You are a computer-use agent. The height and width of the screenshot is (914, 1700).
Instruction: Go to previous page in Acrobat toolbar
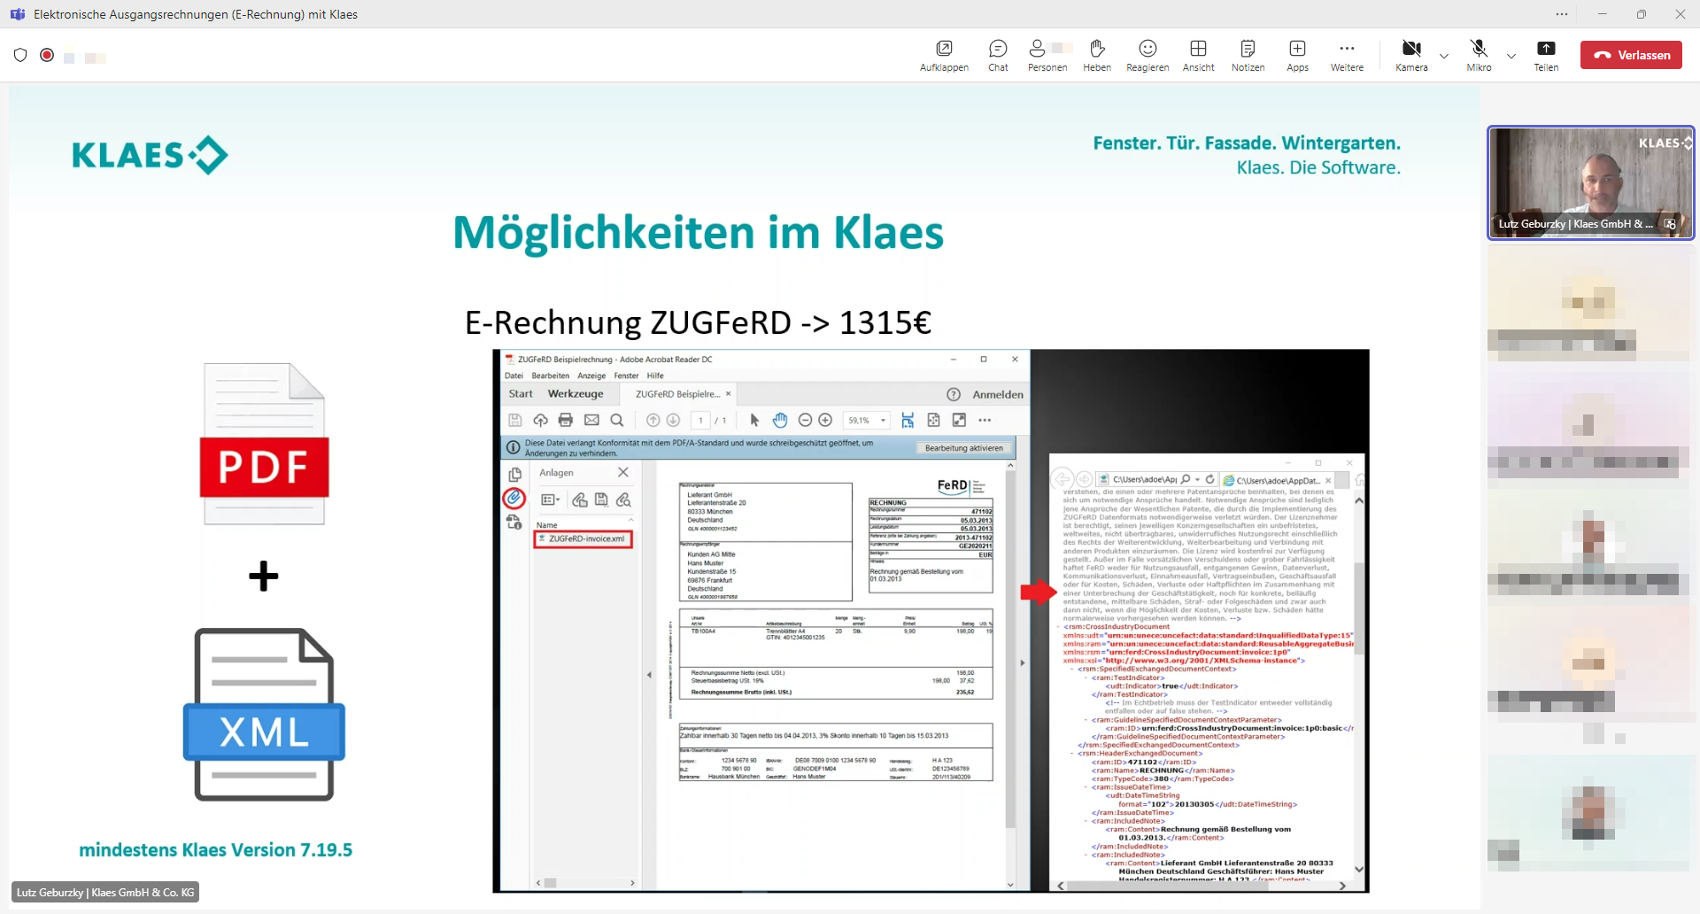click(653, 420)
